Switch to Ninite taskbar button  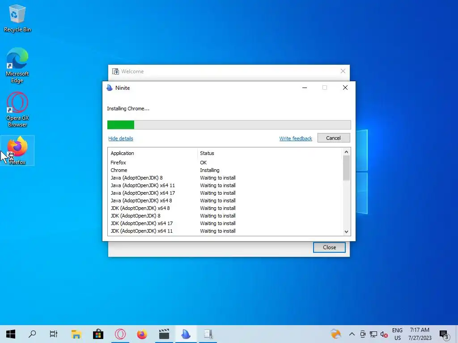pos(186,334)
